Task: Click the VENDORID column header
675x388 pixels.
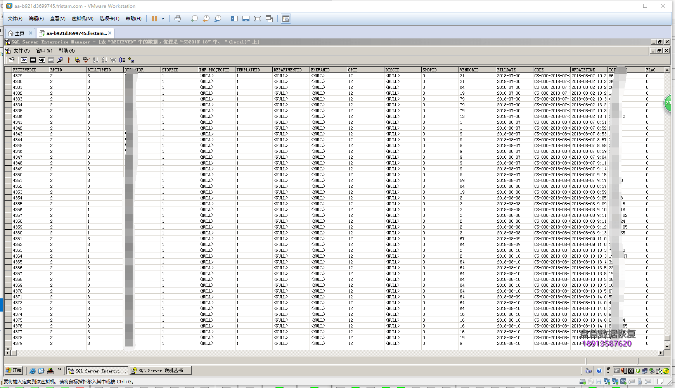Action: pyautogui.click(x=478, y=70)
